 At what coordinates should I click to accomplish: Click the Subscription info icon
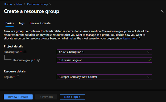[x=25, y=52]
